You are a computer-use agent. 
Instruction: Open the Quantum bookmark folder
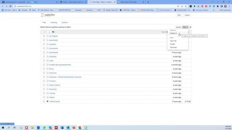coord(88,10)
